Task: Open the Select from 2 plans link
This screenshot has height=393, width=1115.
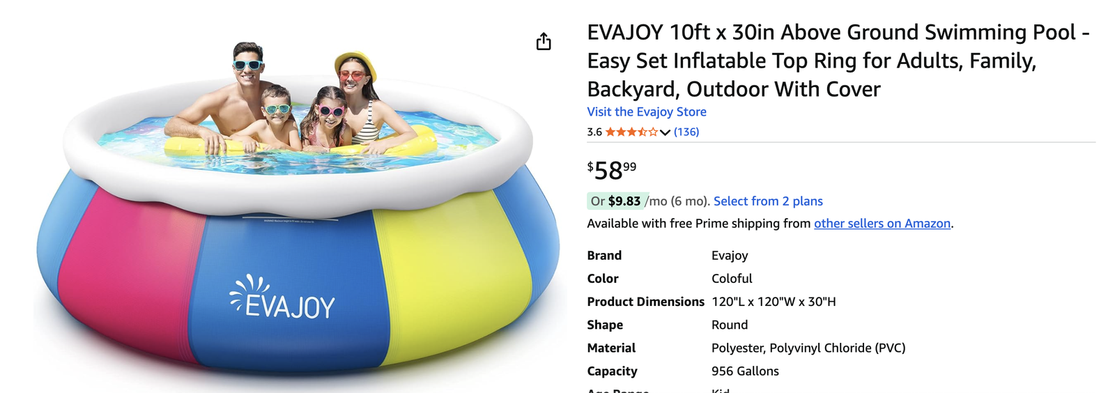Action: [768, 201]
